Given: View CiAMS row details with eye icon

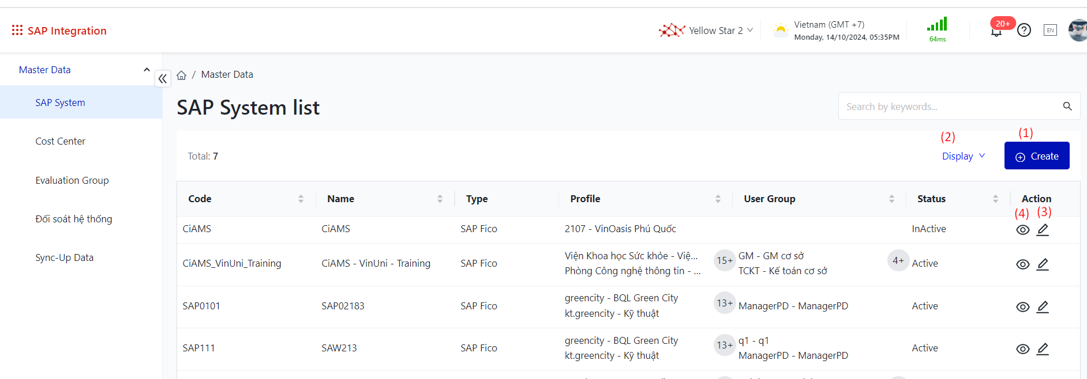Looking at the screenshot, I should (x=1022, y=230).
